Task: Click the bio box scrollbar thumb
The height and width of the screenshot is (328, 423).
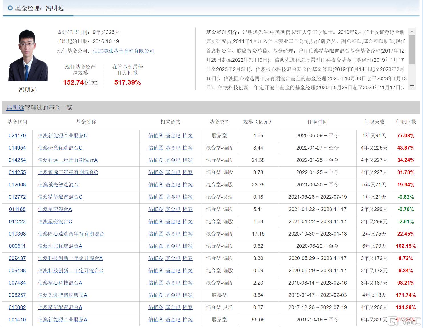Action: tap(412, 49)
